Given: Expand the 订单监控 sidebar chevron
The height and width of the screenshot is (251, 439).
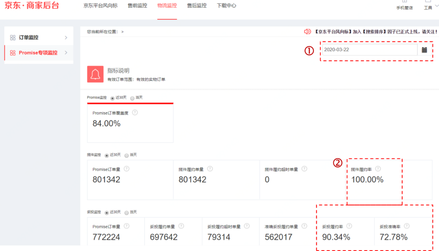Looking at the screenshot, I should click(x=66, y=37).
